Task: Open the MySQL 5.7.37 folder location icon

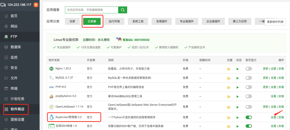Action: [x=229, y=78]
